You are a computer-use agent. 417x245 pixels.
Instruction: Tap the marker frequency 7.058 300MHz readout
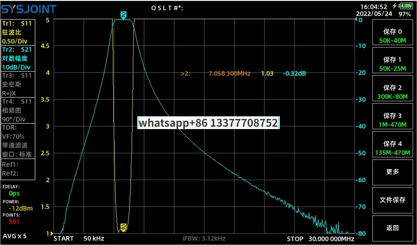tap(229, 74)
